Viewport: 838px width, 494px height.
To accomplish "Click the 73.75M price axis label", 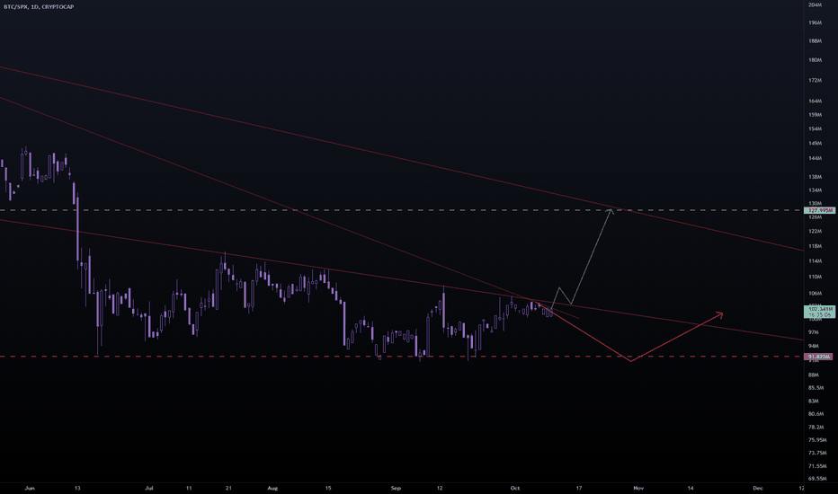I will coord(817,453).
